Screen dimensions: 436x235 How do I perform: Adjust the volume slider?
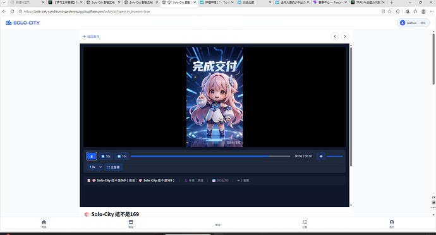334,156
